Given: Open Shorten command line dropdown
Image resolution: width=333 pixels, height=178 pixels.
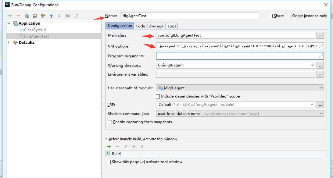Looking at the screenshot, I should 321,113.
